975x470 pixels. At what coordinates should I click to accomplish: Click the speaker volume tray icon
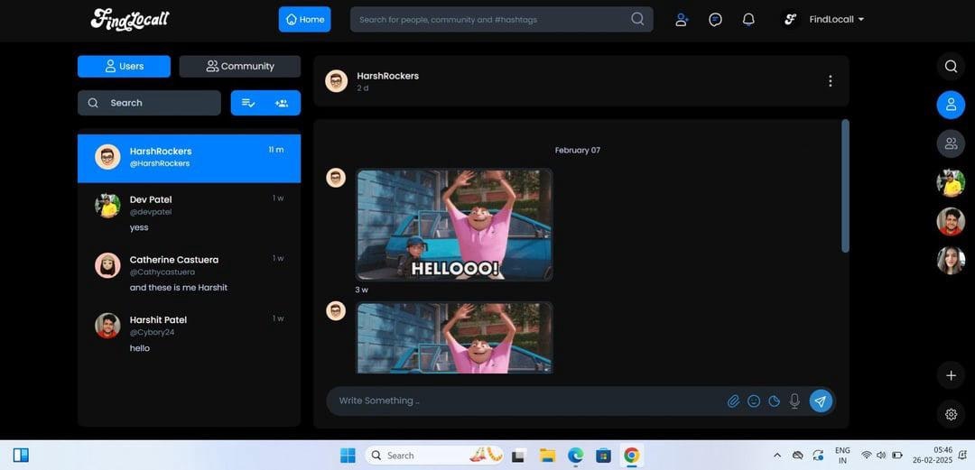click(881, 456)
